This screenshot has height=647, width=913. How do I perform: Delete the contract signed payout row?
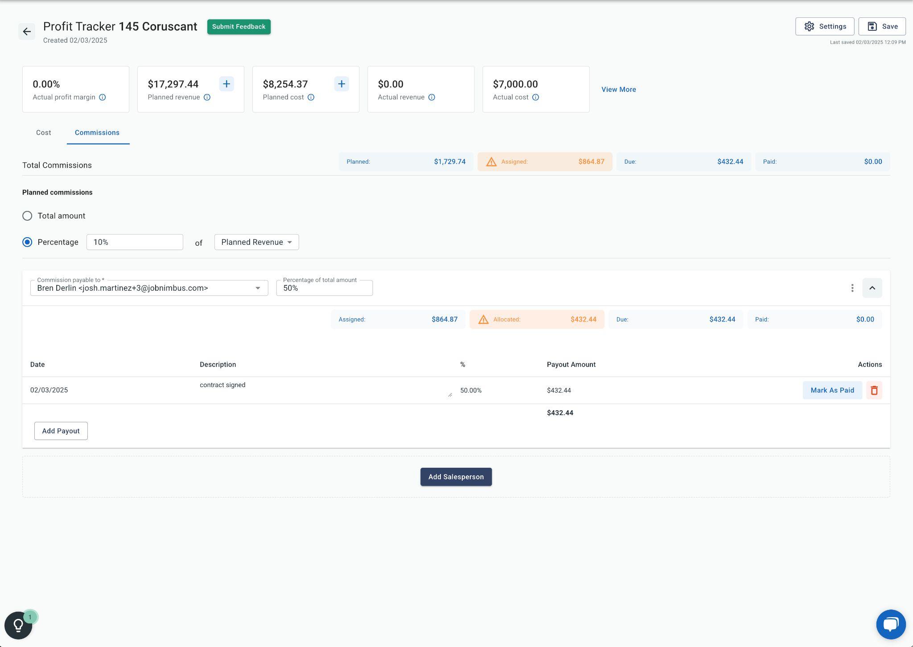coord(874,390)
